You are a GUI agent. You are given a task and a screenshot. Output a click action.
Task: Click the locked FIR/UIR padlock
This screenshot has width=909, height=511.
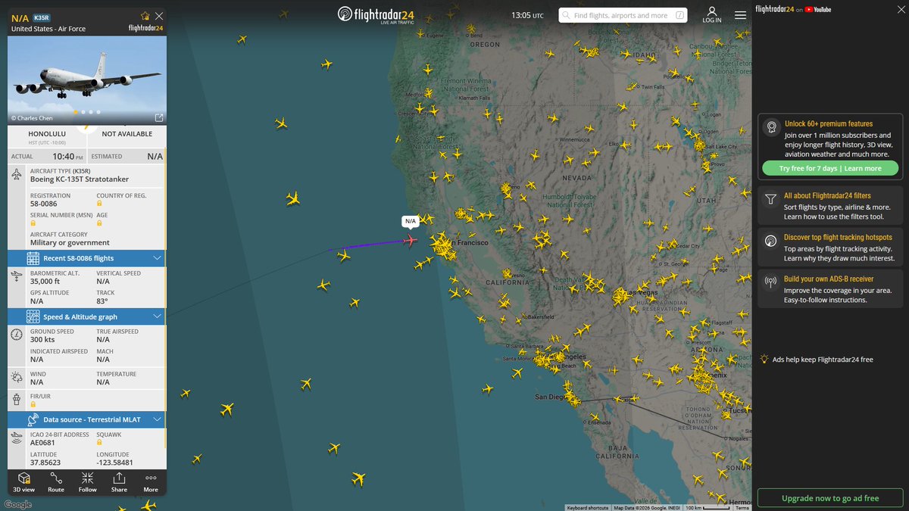pos(33,404)
